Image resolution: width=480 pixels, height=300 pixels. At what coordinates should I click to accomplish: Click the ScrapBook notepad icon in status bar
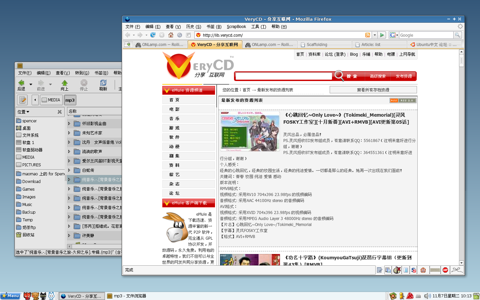click(379, 270)
